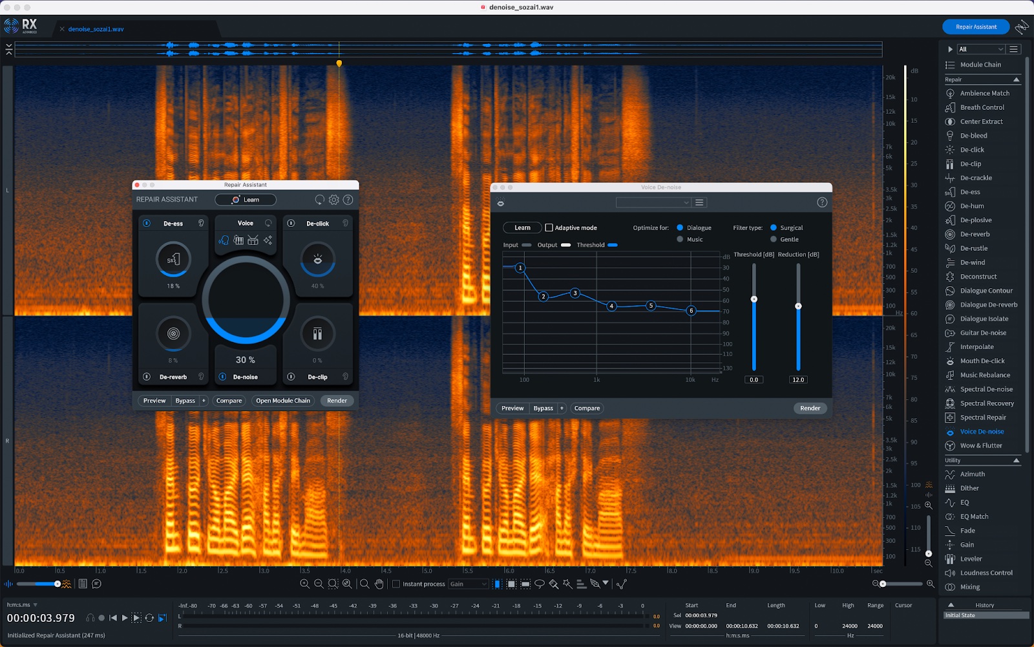Open the module filter All dropdown
The height and width of the screenshot is (647, 1034).
coord(980,49)
